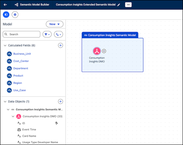Open the New dropdown menu
Viewport: 183px width, 145px height.
pos(55,24)
